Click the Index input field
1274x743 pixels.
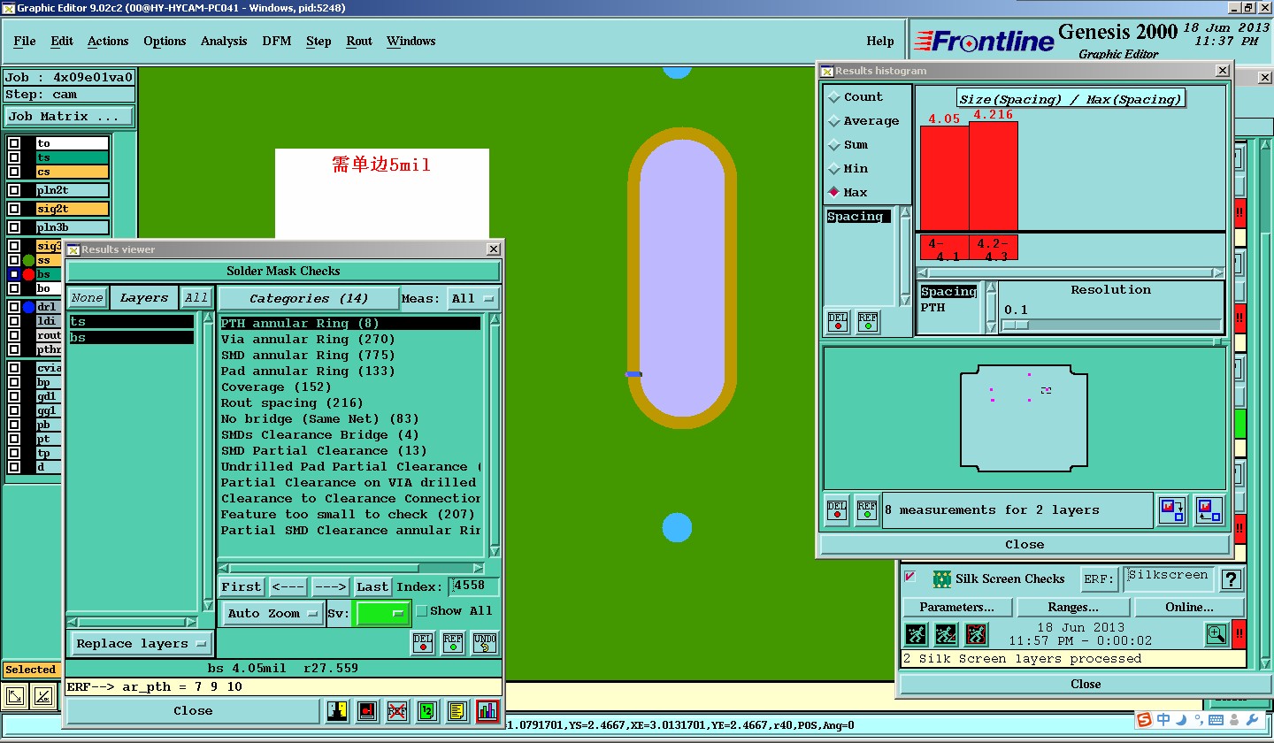(x=473, y=586)
